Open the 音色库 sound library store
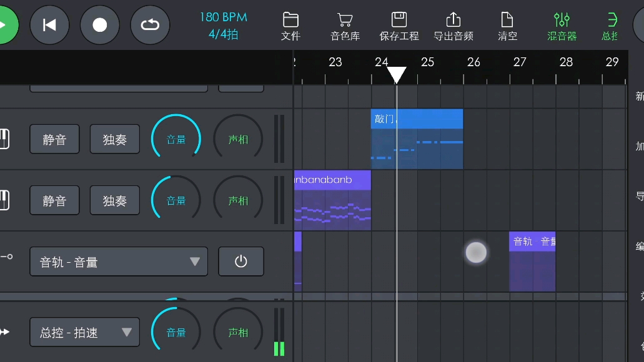This screenshot has width=644, height=362. (345, 26)
